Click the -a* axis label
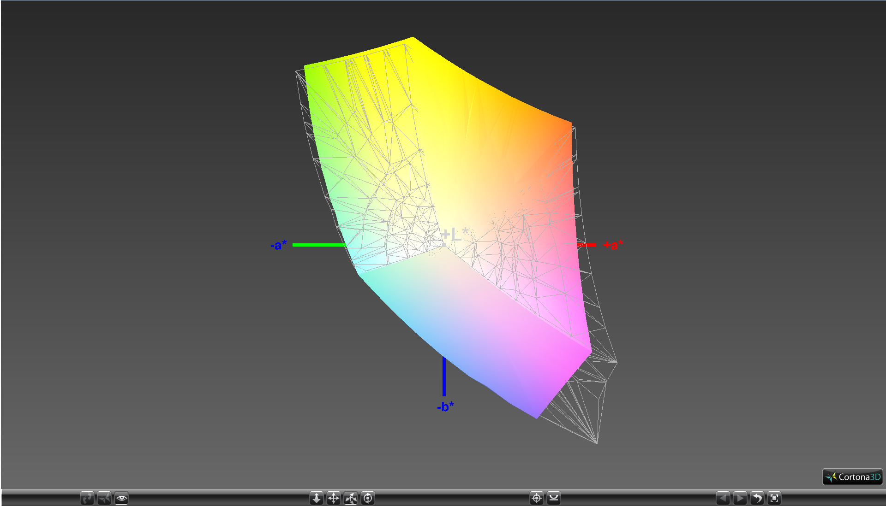The height and width of the screenshot is (506, 886). click(x=278, y=245)
